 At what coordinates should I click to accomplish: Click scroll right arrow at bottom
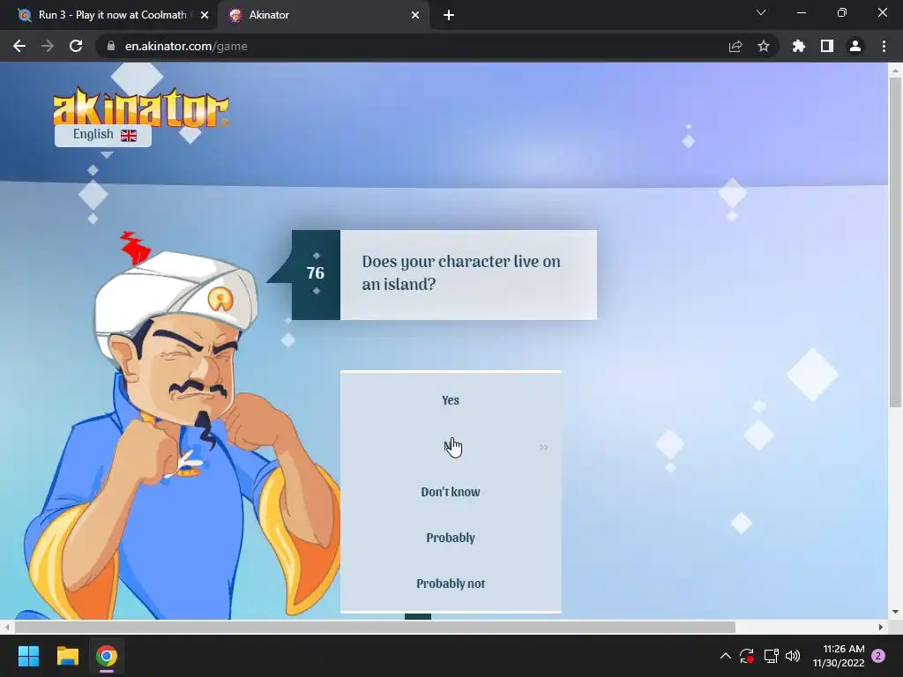click(881, 627)
